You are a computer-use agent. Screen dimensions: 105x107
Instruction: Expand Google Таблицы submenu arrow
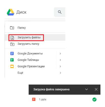tap(60, 60)
